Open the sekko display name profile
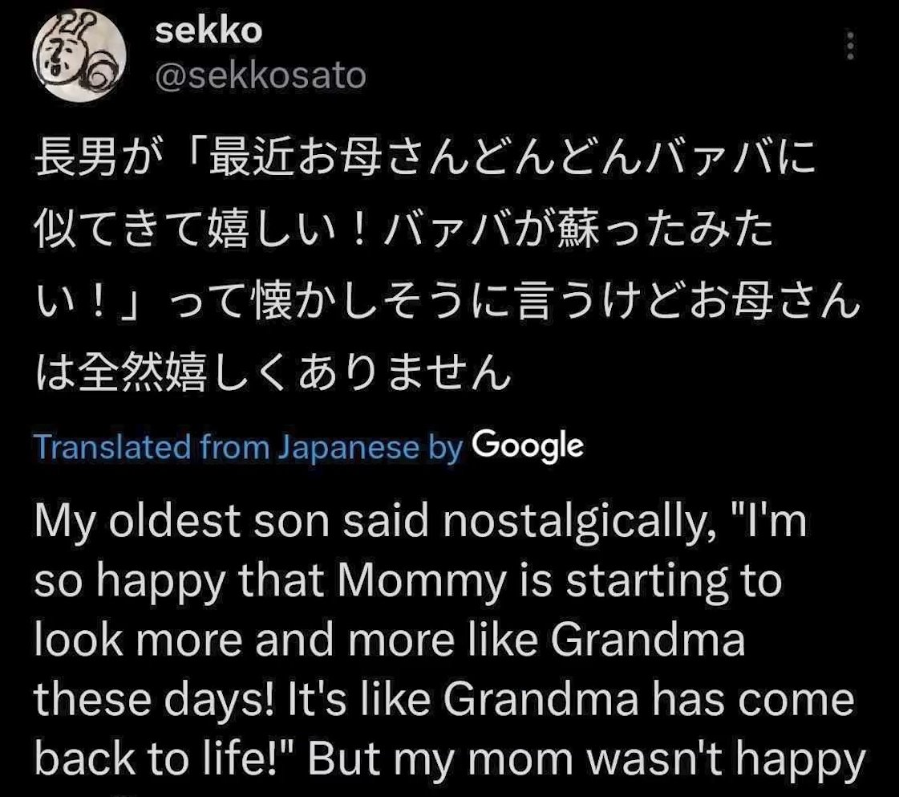The image size is (899, 797). (x=209, y=30)
